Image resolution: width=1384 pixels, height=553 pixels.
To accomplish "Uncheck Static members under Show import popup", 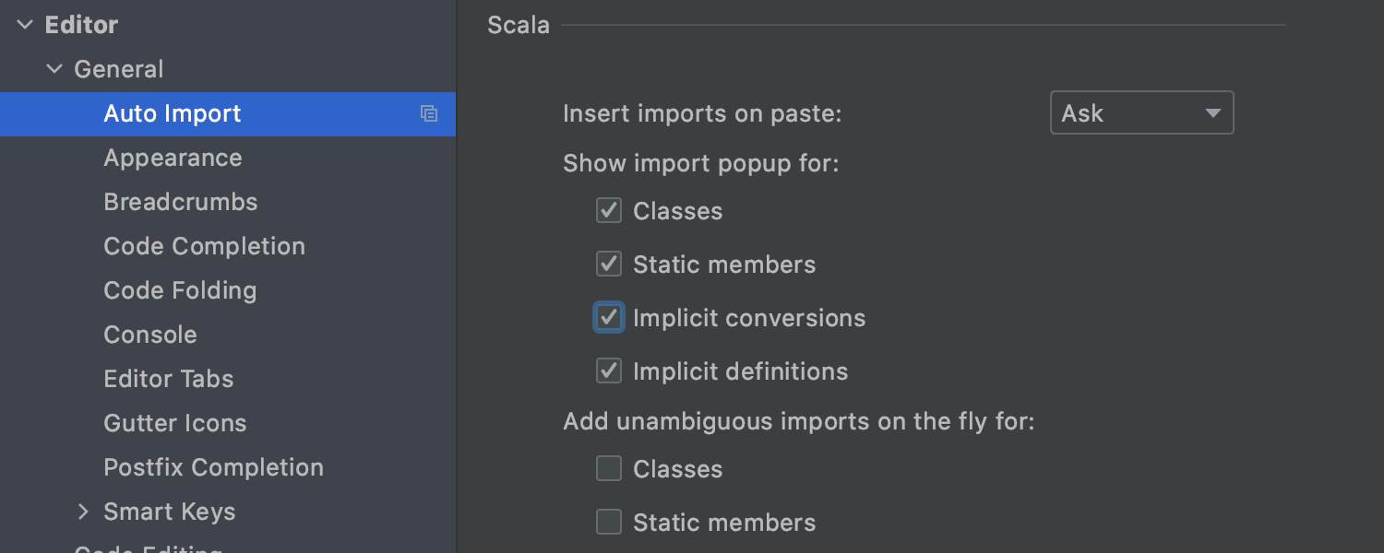I will pos(609,265).
